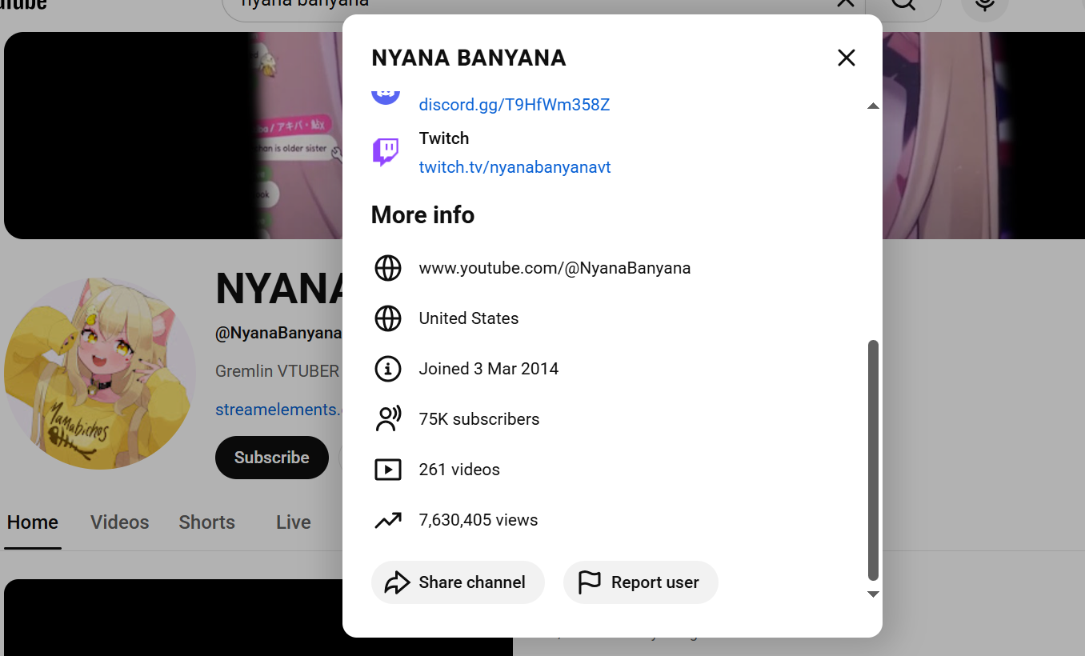
Task: Click the globe icon next to United States
Action: [388, 318]
